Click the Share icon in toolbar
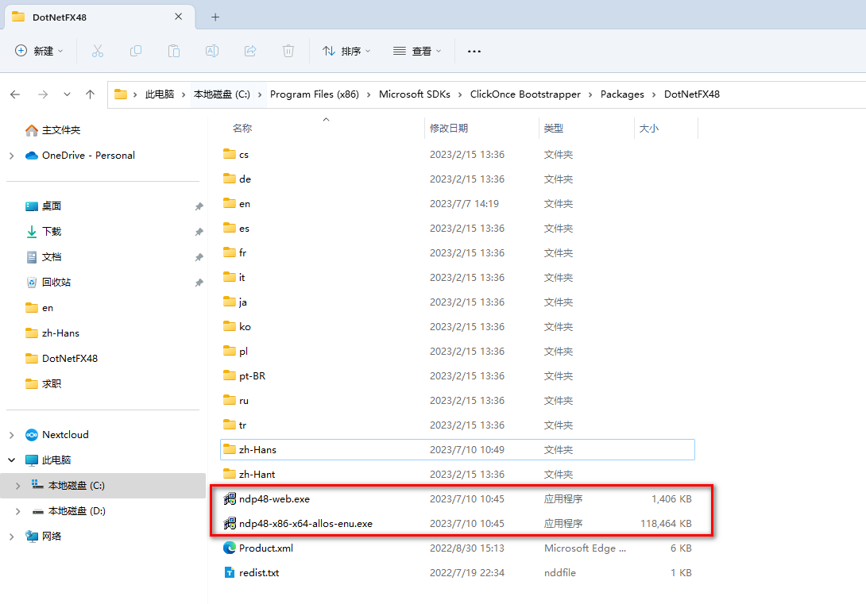Screen dimensions: 866x604 tap(250, 51)
